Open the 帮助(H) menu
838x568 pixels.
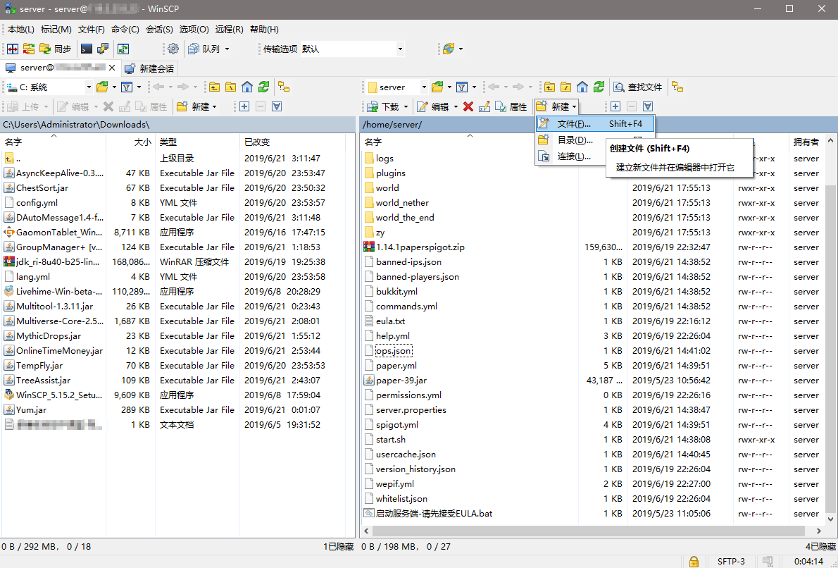[x=265, y=30]
